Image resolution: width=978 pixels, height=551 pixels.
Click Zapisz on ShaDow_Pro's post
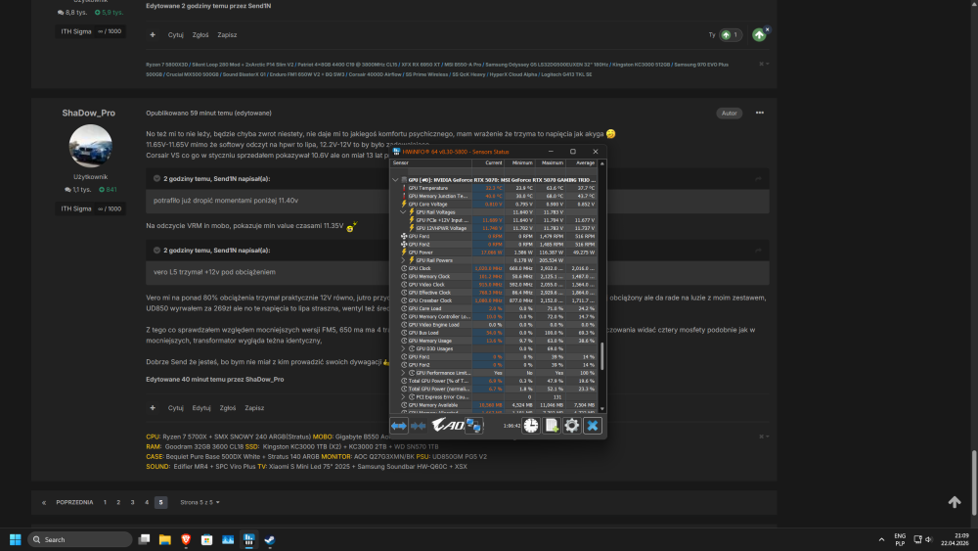(x=254, y=408)
